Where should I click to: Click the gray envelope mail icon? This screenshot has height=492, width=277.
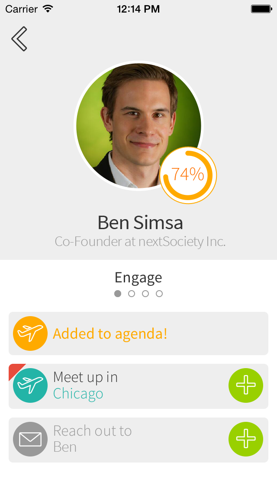(30, 439)
